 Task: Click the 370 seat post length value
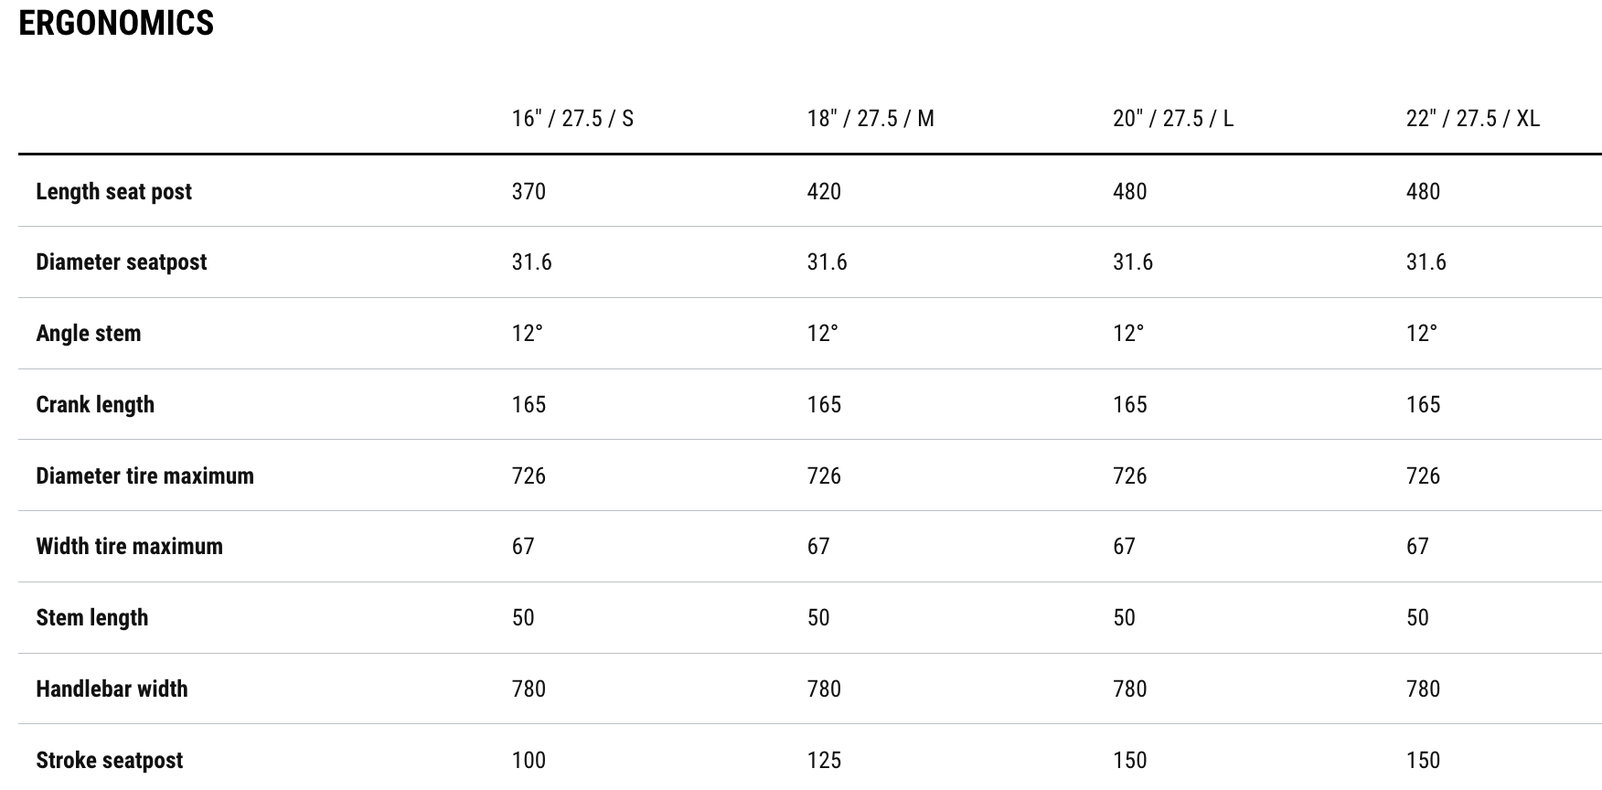529,192
